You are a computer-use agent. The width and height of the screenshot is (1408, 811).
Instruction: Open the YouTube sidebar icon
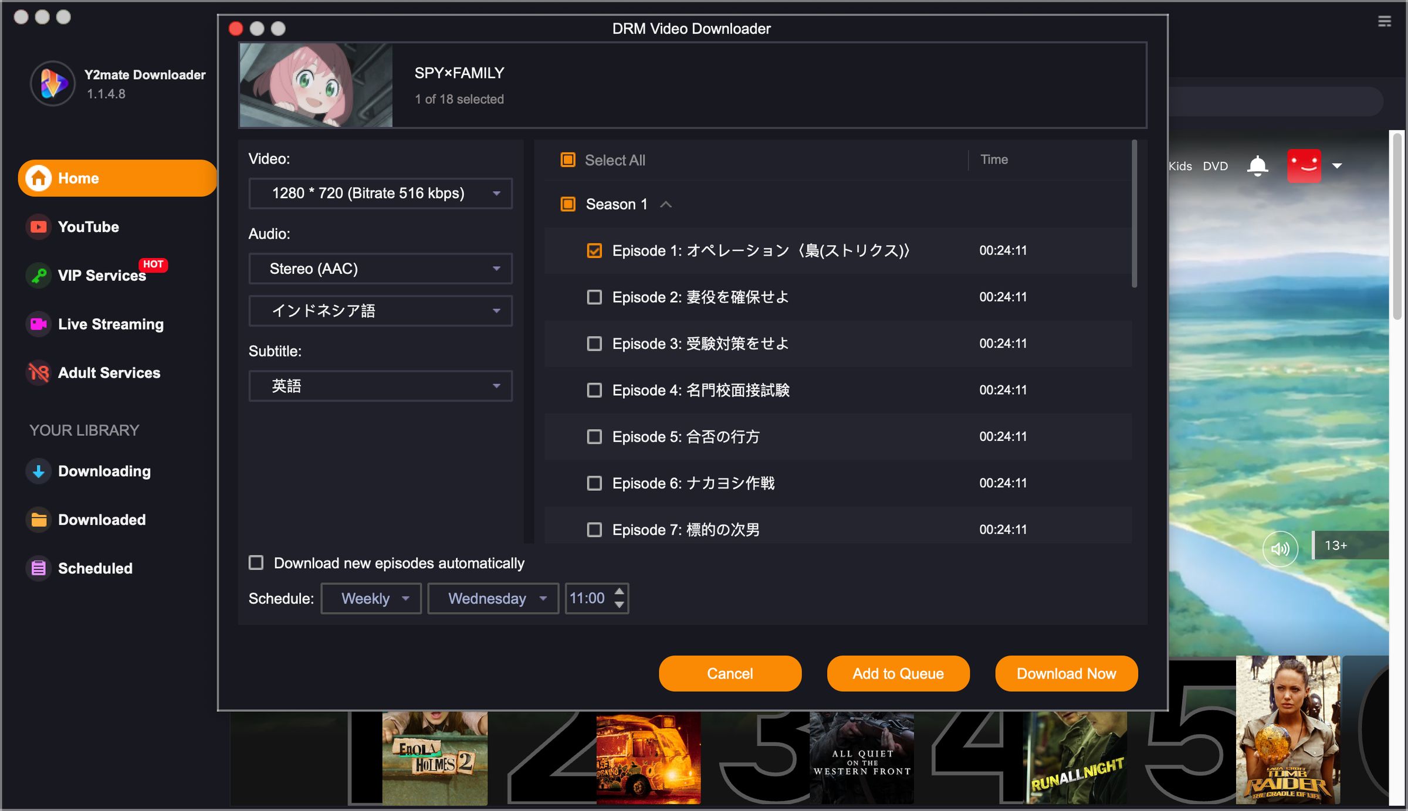click(x=38, y=227)
